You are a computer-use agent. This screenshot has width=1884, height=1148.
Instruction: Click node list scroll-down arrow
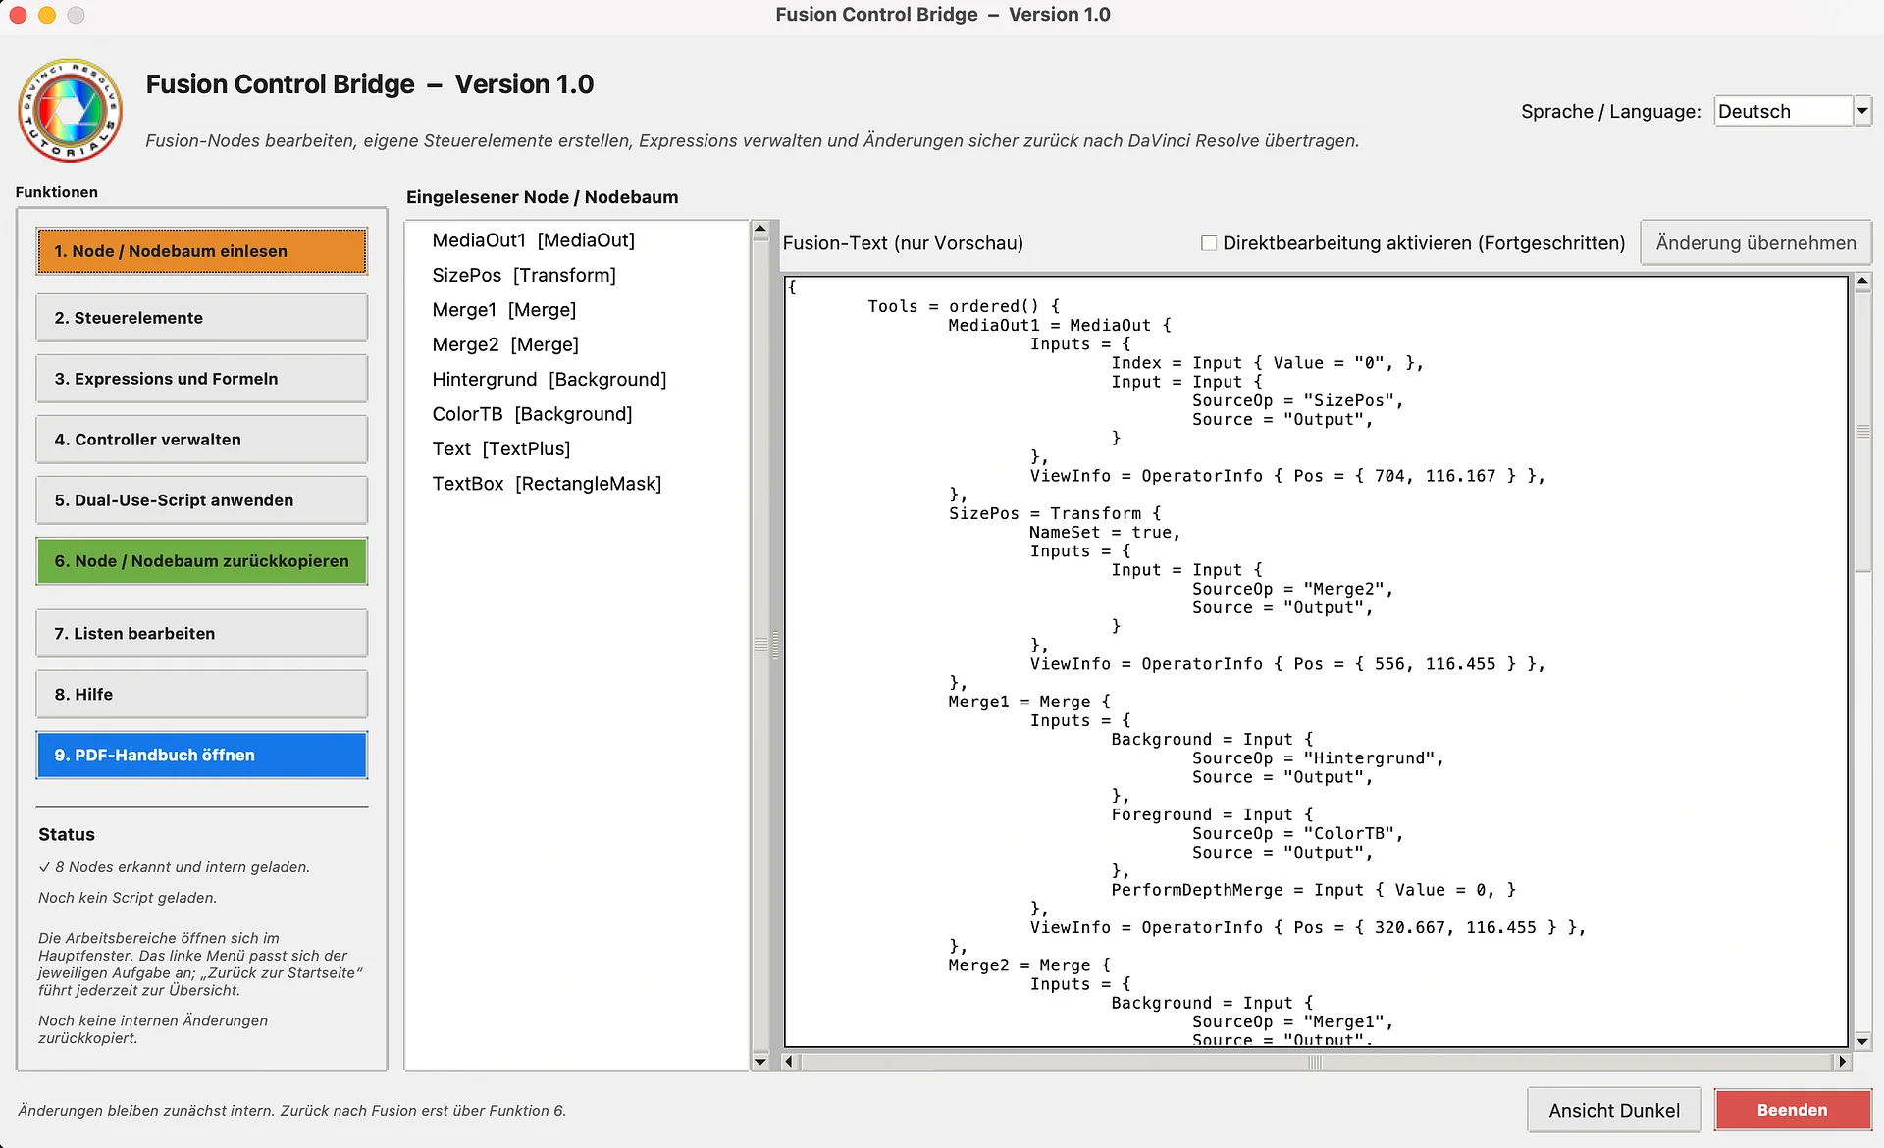tap(760, 1062)
